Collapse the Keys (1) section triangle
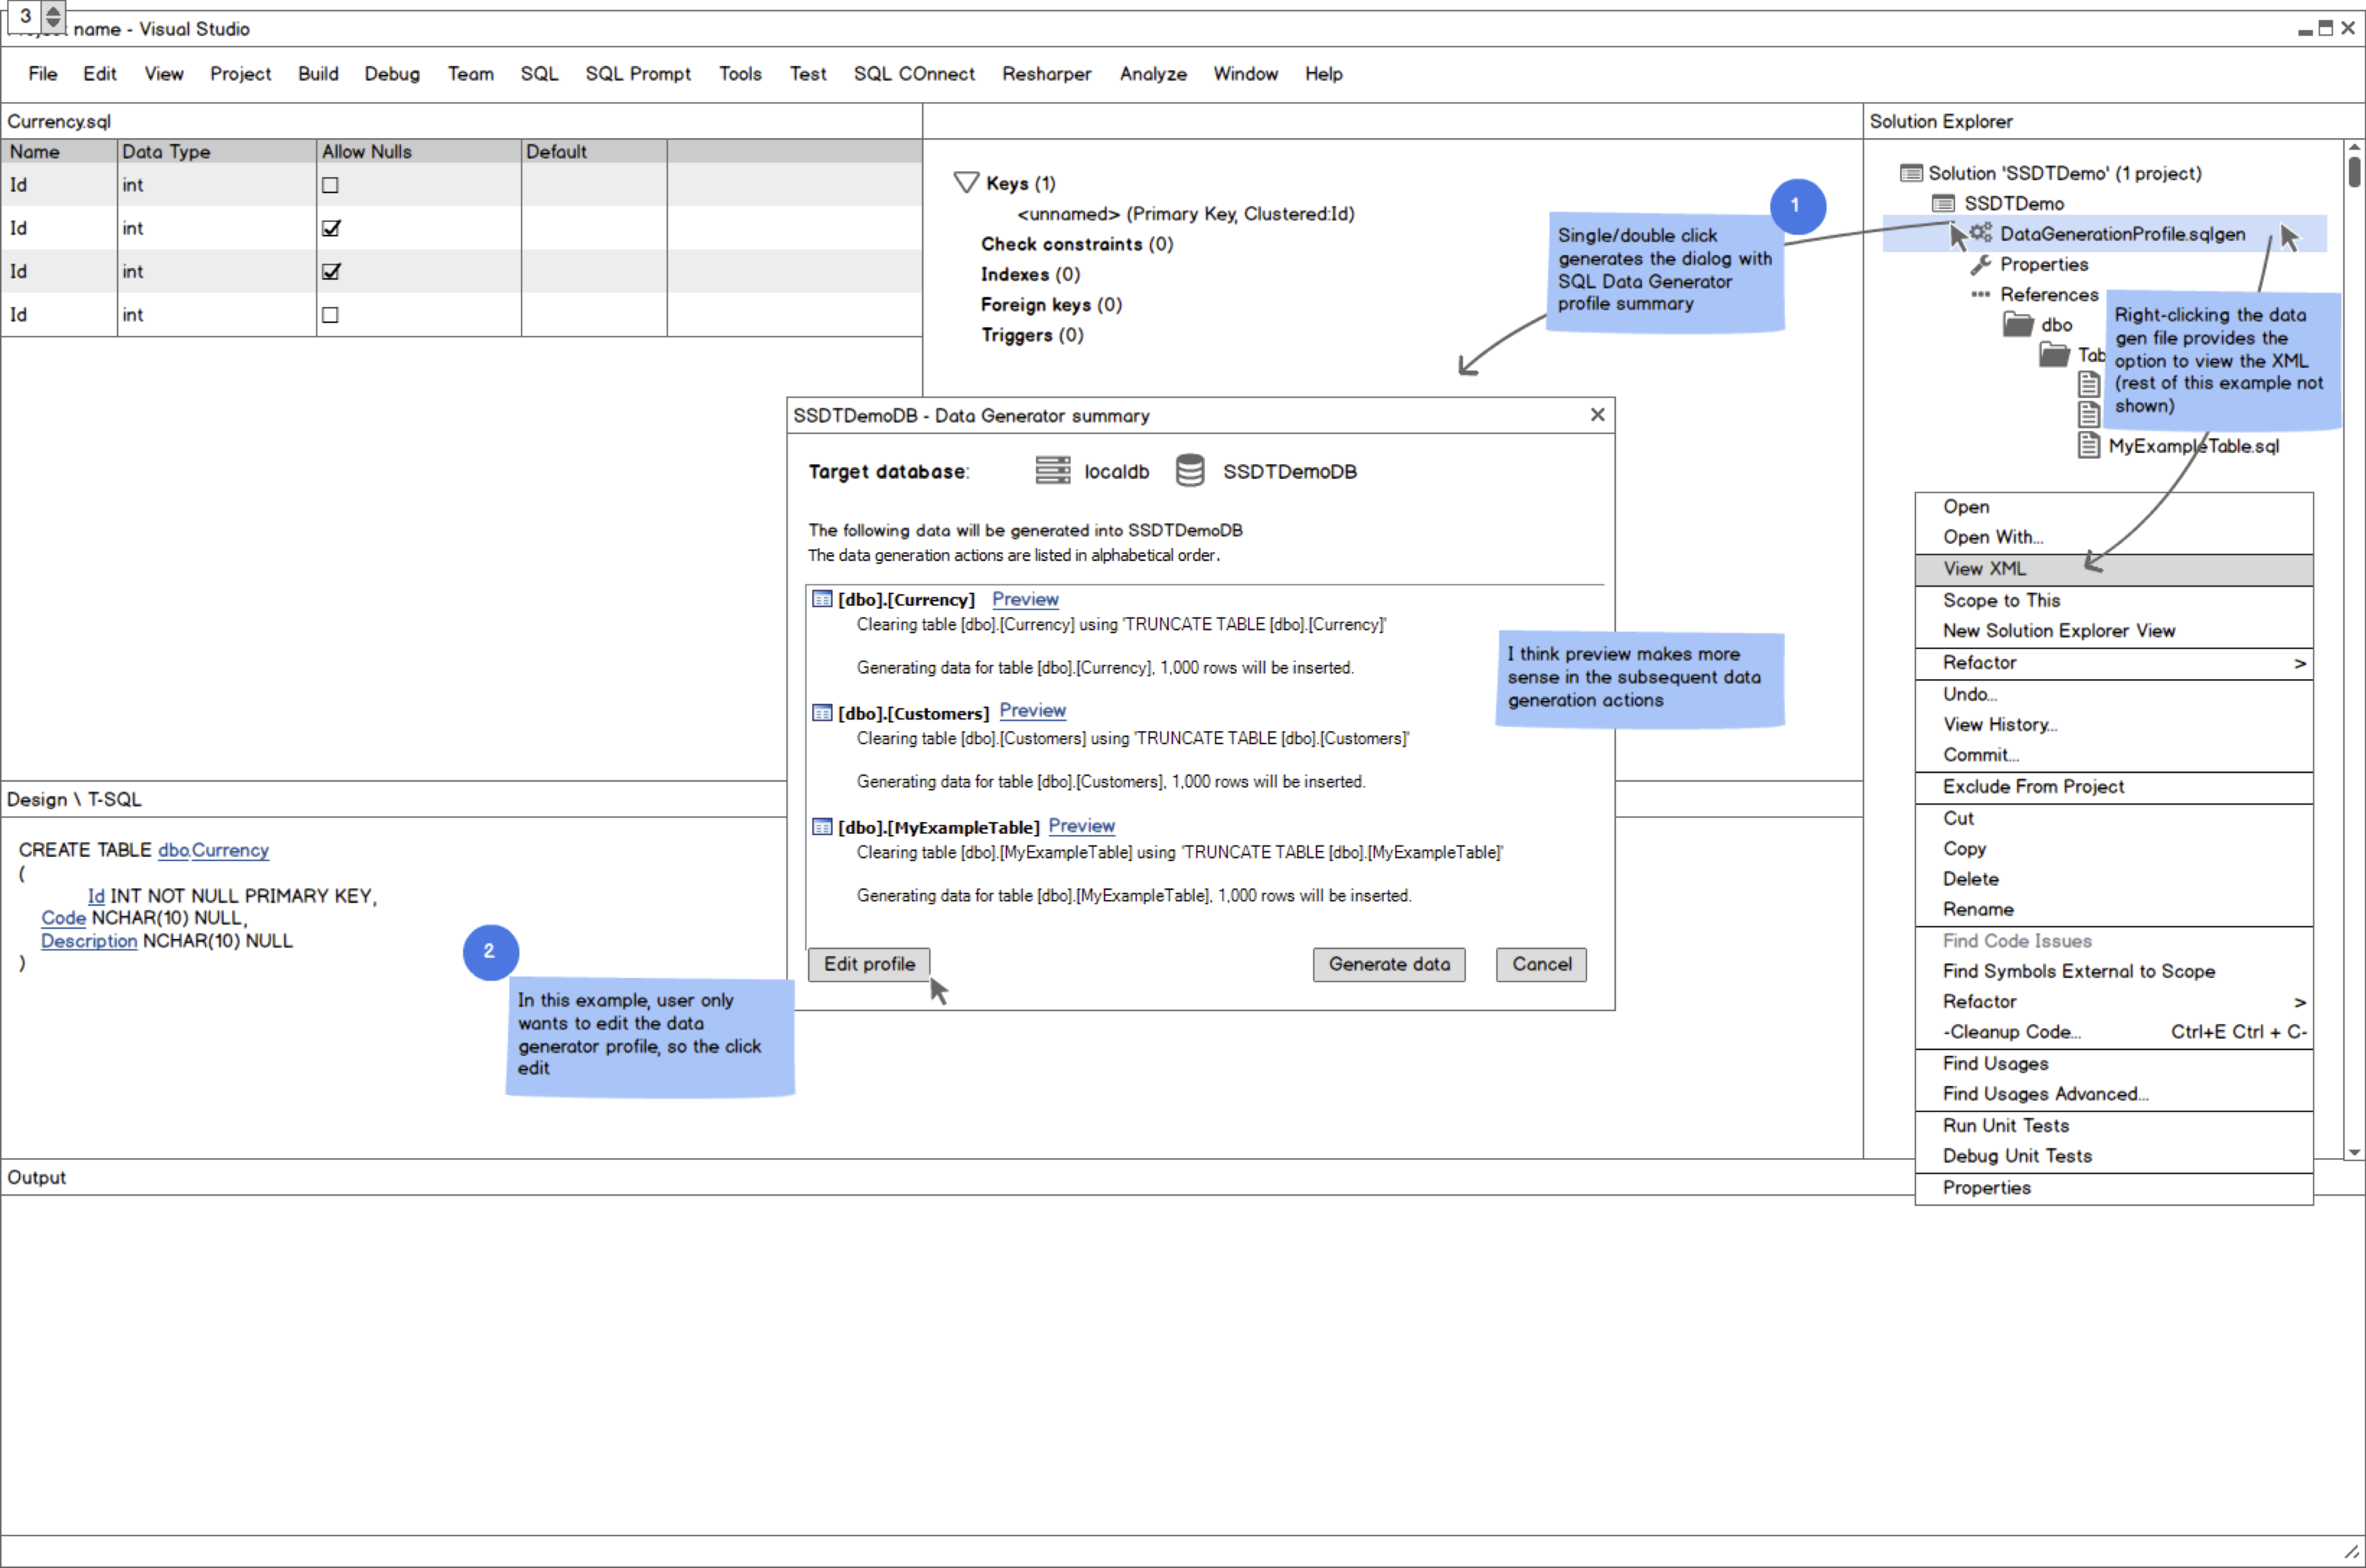This screenshot has width=2366, height=1568. coord(966,182)
